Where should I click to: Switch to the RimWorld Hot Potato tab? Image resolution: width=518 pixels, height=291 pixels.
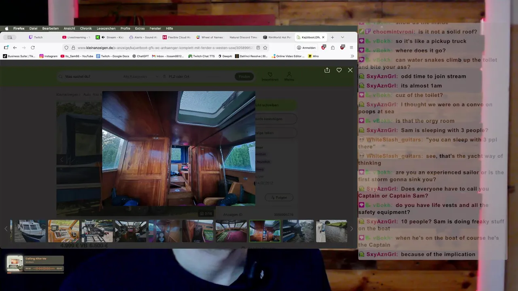coord(277,37)
